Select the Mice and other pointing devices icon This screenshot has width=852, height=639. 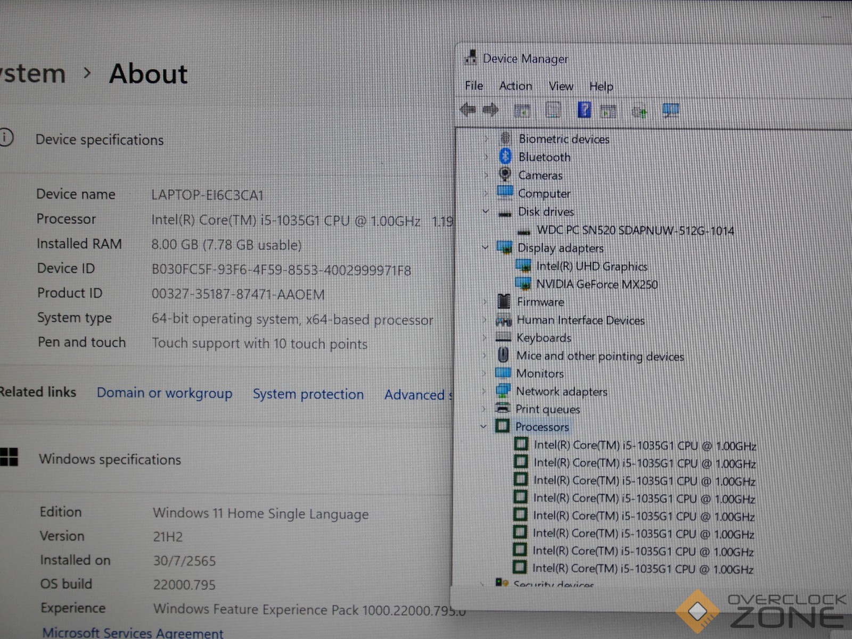(x=503, y=355)
